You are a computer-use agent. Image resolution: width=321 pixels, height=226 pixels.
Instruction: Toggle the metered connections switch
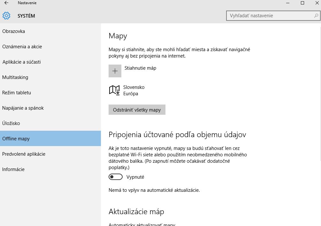point(116,177)
